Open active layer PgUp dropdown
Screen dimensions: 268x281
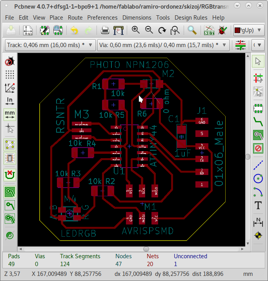click(249, 30)
